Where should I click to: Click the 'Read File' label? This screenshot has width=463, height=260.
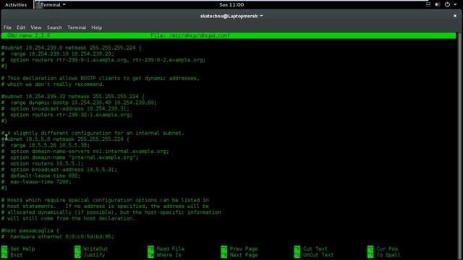[171, 248]
